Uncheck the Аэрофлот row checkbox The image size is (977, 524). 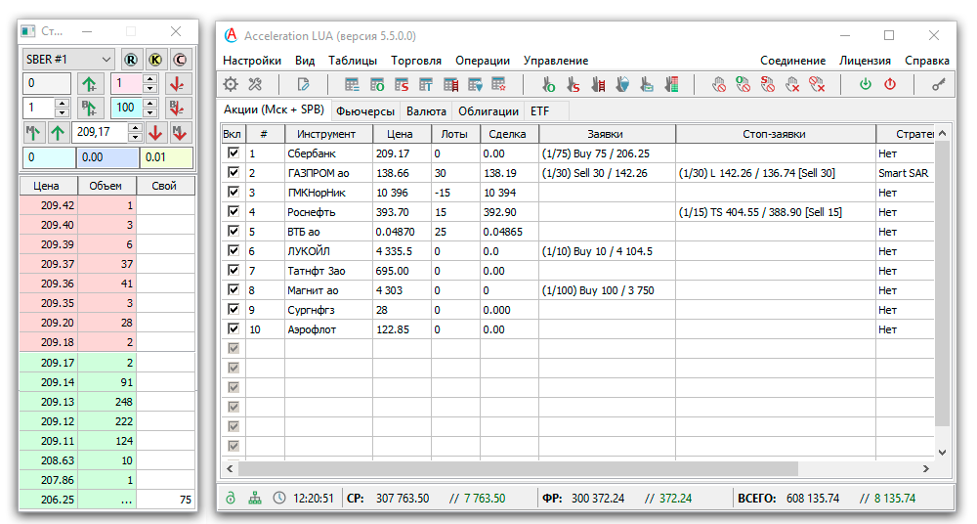pos(234,328)
